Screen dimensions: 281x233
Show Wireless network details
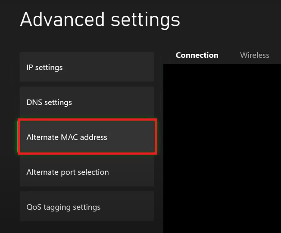254,55
